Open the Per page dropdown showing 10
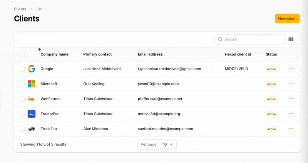308x163 pixels. 168,145
